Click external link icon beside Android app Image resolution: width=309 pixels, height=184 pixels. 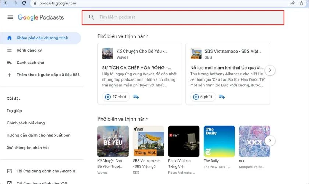click(10, 171)
